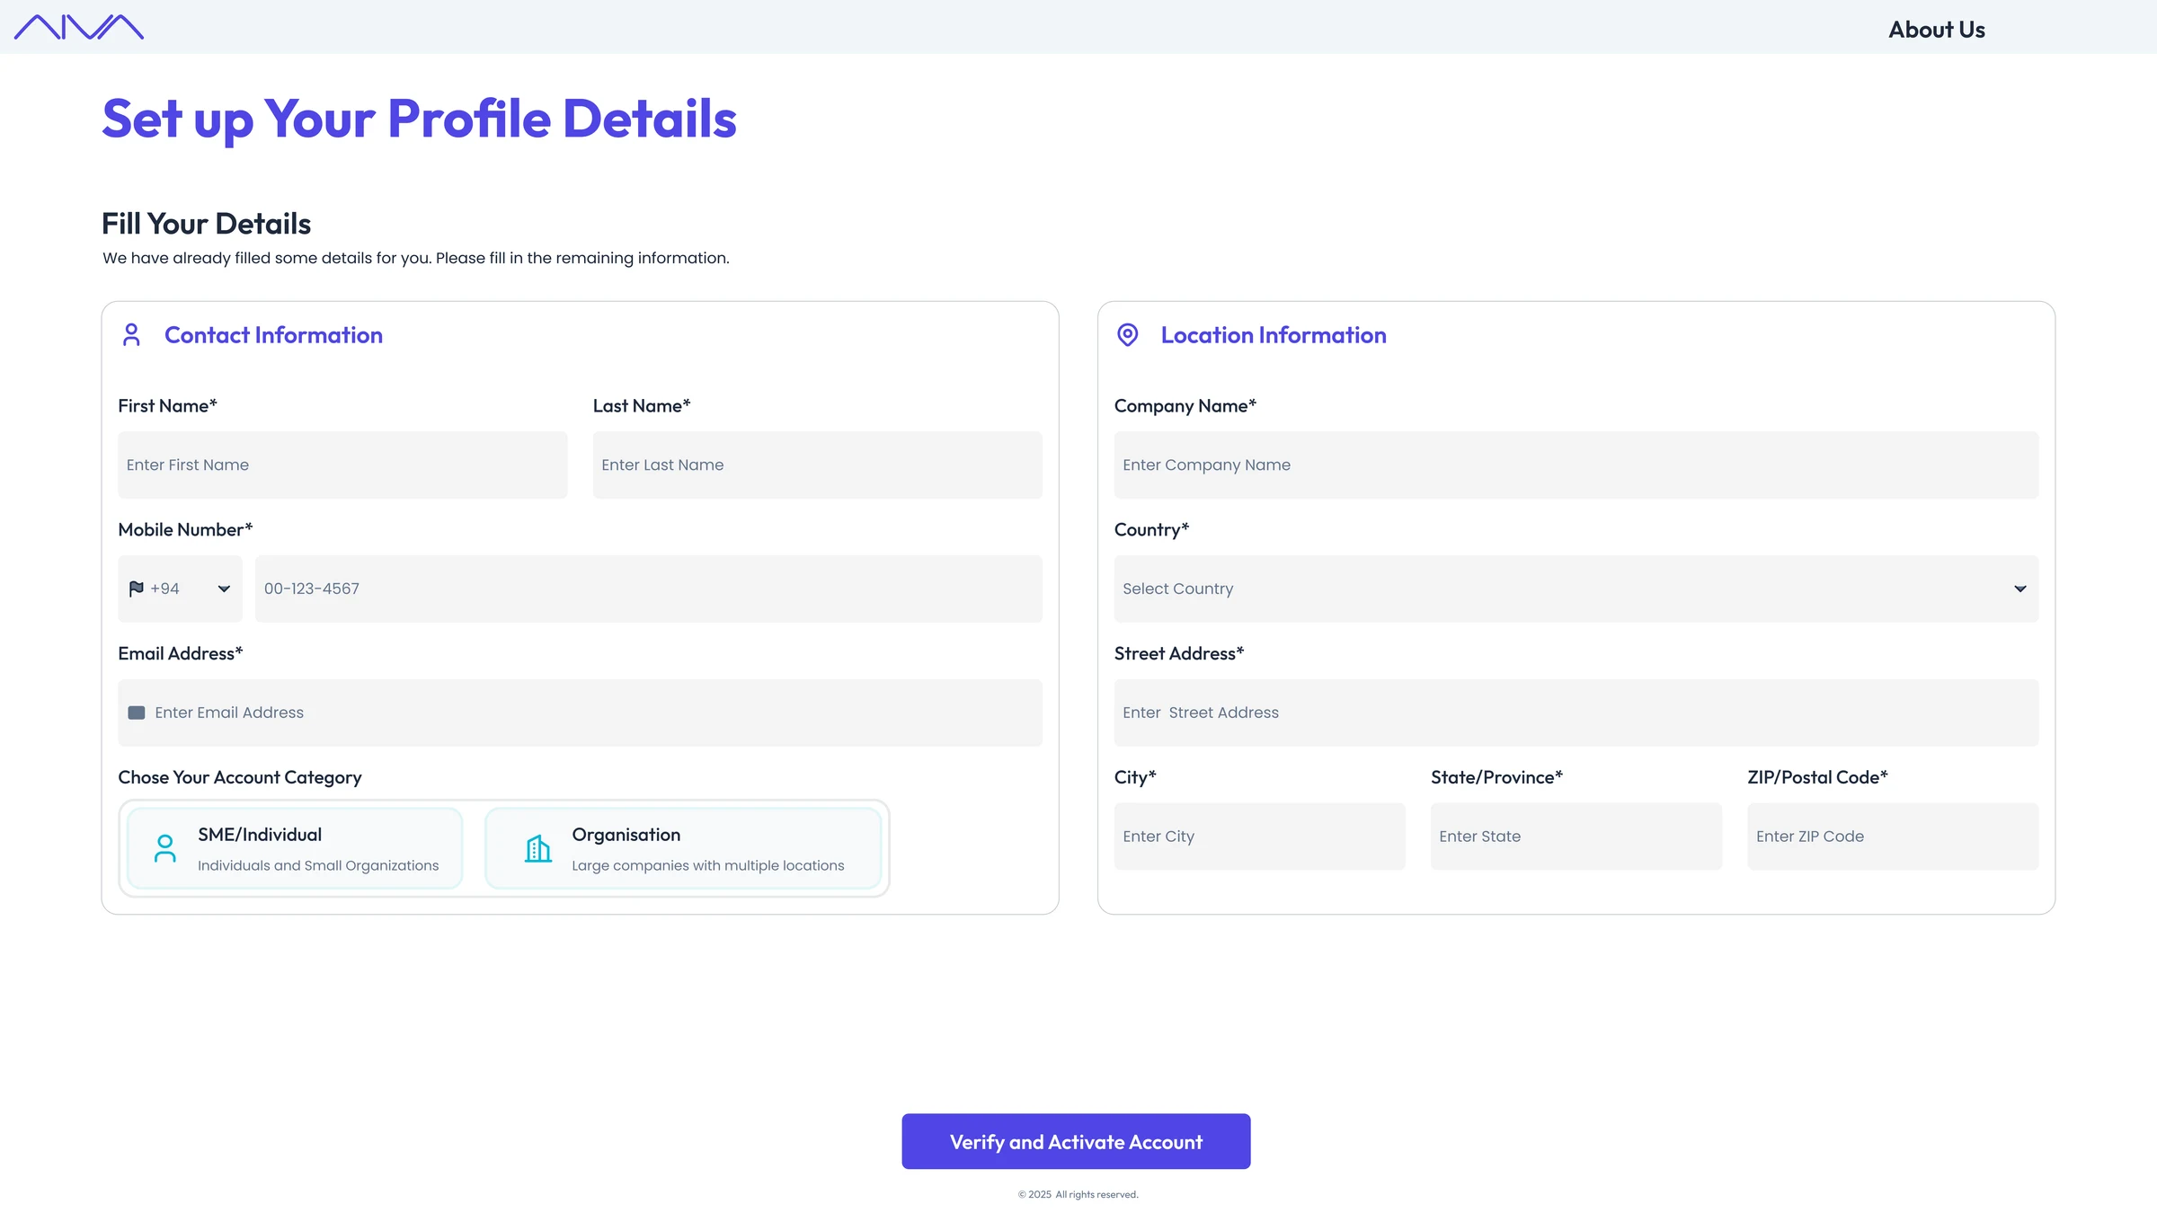Click into the mobile number field
The image size is (2157, 1213).
click(x=648, y=589)
